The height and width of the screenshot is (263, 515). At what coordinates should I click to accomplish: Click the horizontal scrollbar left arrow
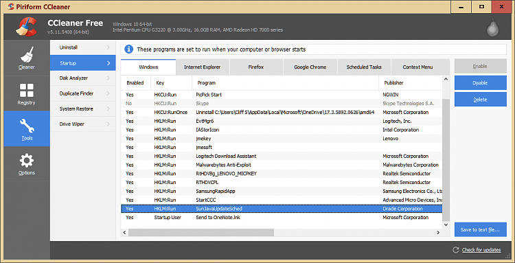(x=124, y=233)
